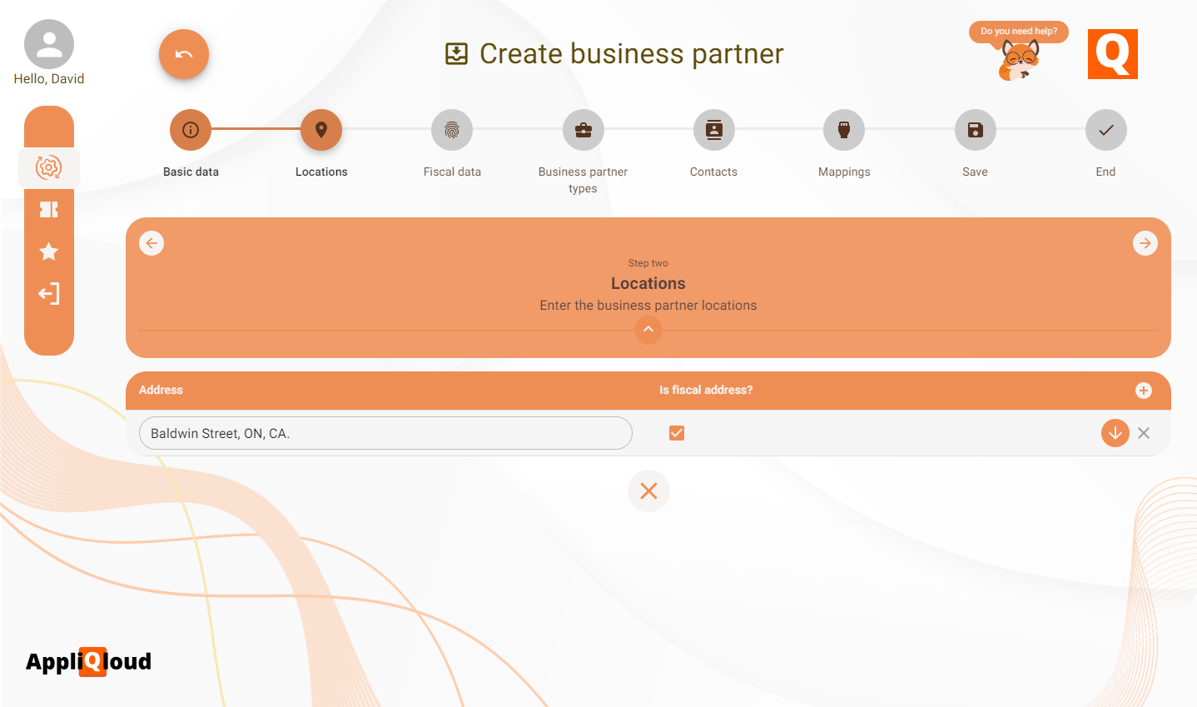Click the ticket icon in the sidebar
The image size is (1197, 707).
pyautogui.click(x=49, y=210)
